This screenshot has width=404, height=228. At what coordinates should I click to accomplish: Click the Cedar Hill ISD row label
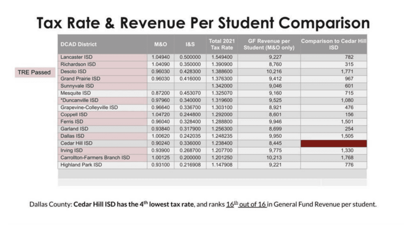(x=77, y=143)
